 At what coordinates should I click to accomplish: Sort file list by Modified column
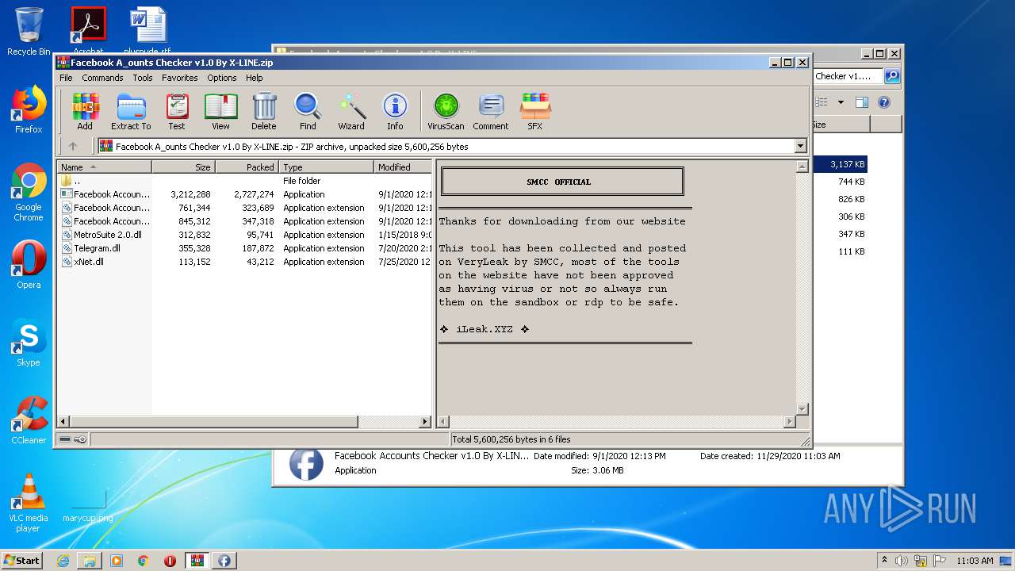coord(403,167)
